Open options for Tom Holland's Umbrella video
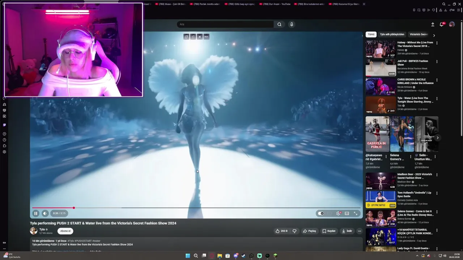 437,193
